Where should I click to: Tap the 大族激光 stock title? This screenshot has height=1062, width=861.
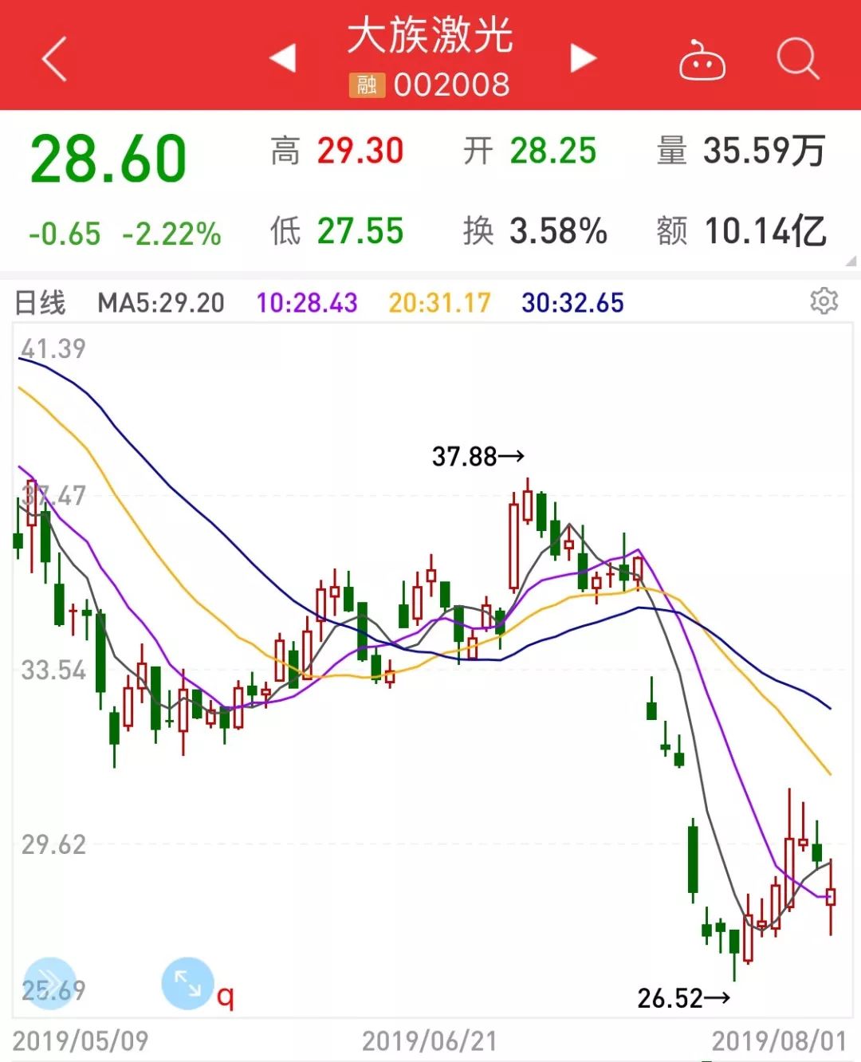click(431, 36)
